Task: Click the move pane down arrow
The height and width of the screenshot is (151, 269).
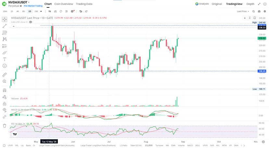Action: (245, 18)
